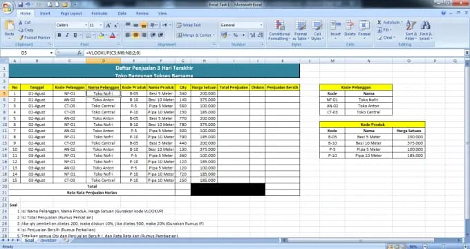470x249 pixels.
Task: Toggle bold formatting
Action: (x=59, y=35)
